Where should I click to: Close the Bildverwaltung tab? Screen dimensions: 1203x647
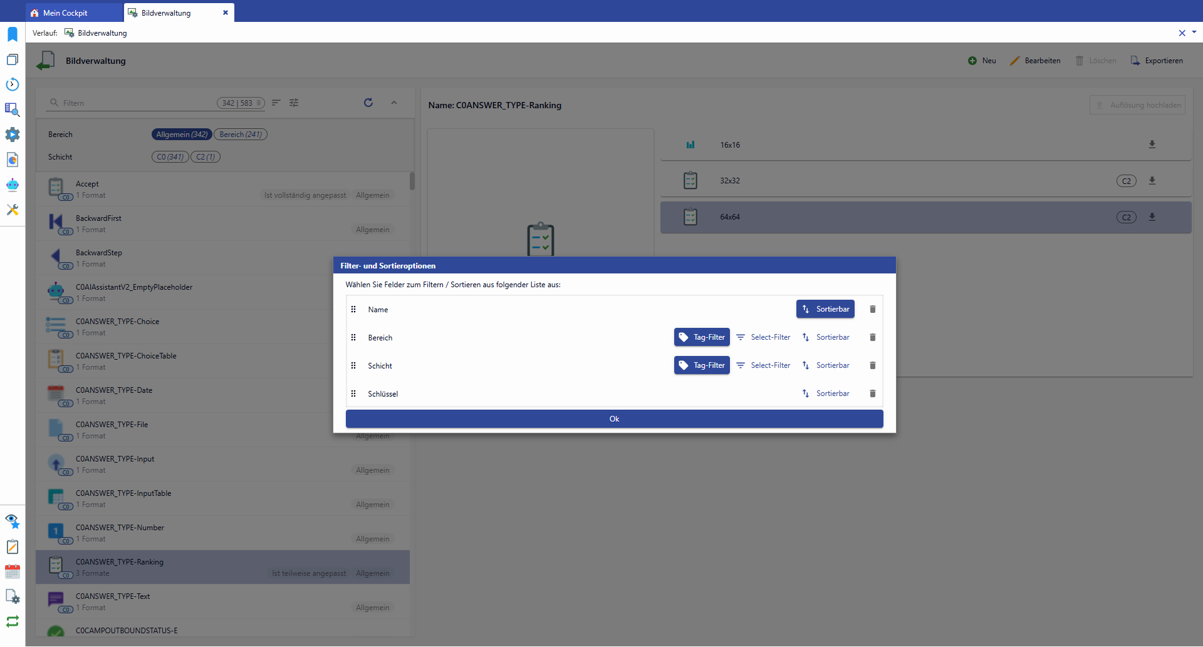pos(226,13)
